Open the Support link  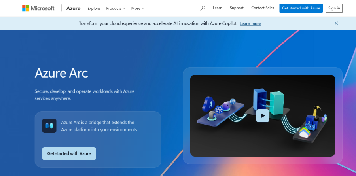[237, 8]
